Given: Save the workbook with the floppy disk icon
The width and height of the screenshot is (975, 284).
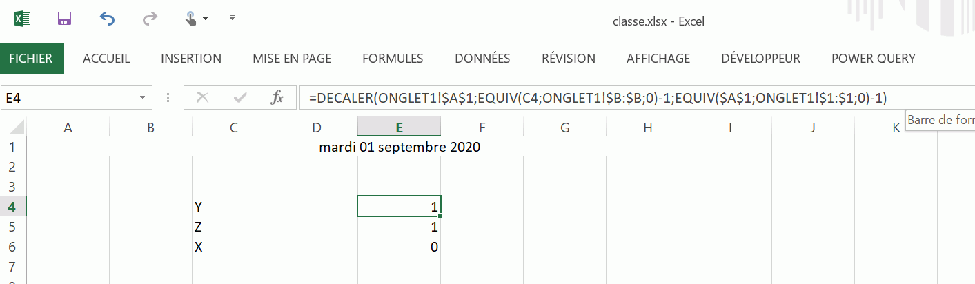Looking at the screenshot, I should 65,19.
